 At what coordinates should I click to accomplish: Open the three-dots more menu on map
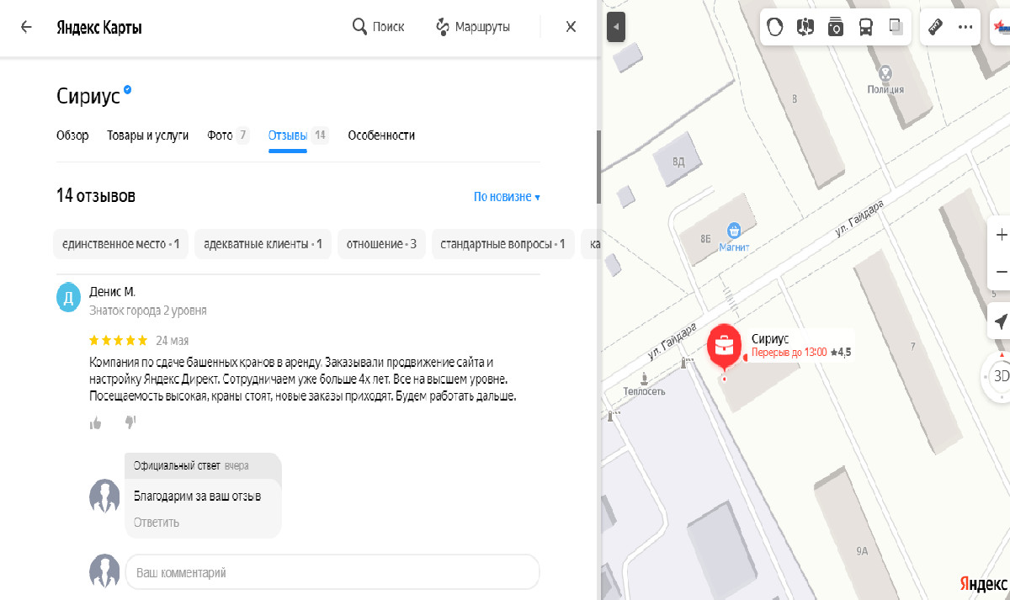tap(965, 27)
